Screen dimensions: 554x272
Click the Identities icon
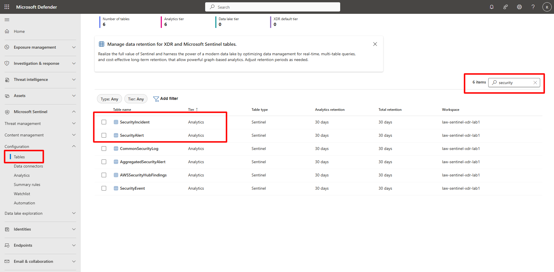[x=7, y=229]
